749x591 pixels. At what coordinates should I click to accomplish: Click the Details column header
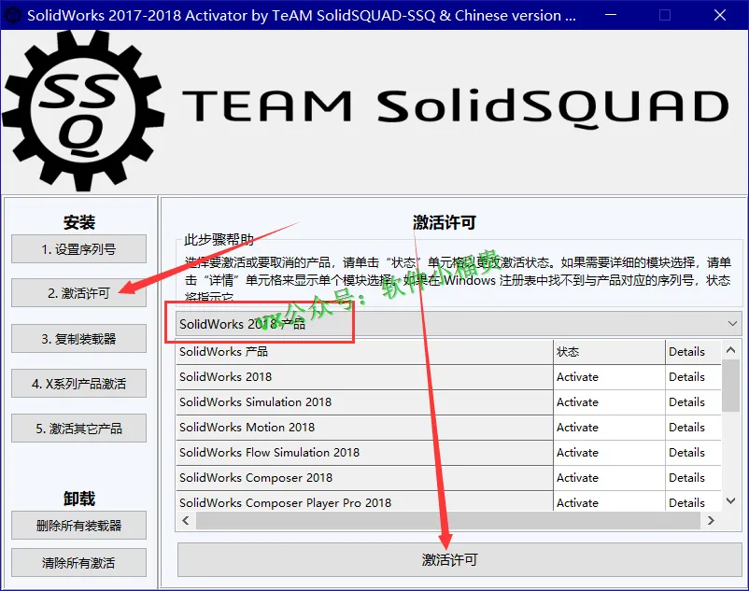click(693, 352)
